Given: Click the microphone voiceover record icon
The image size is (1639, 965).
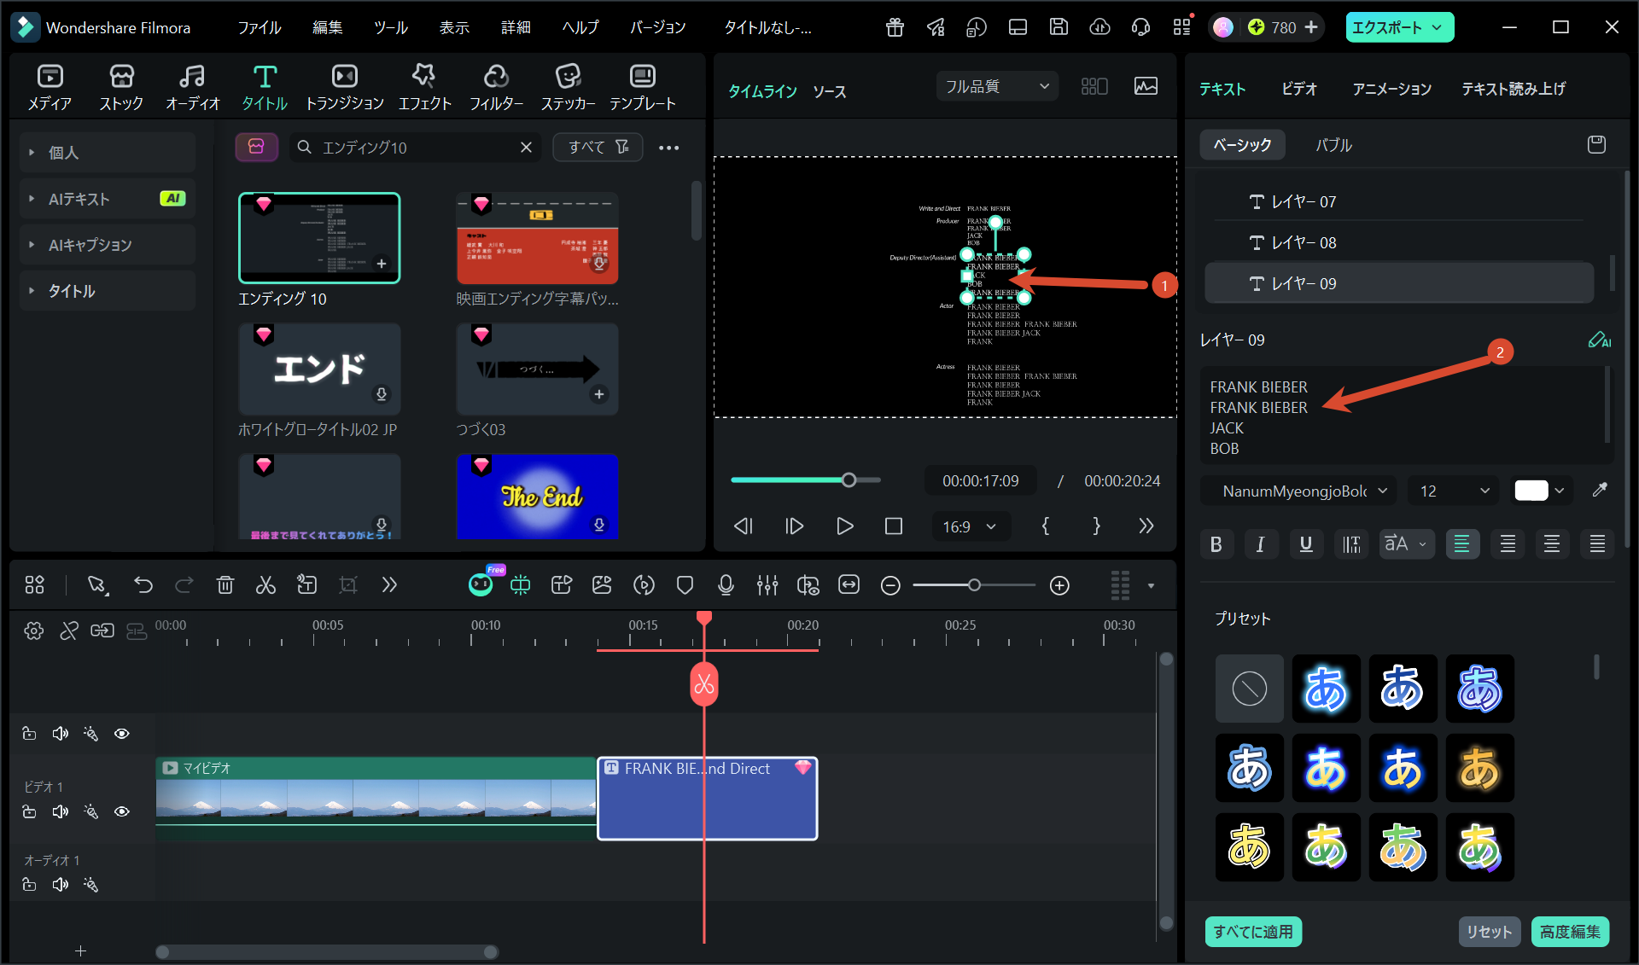Looking at the screenshot, I should (726, 585).
